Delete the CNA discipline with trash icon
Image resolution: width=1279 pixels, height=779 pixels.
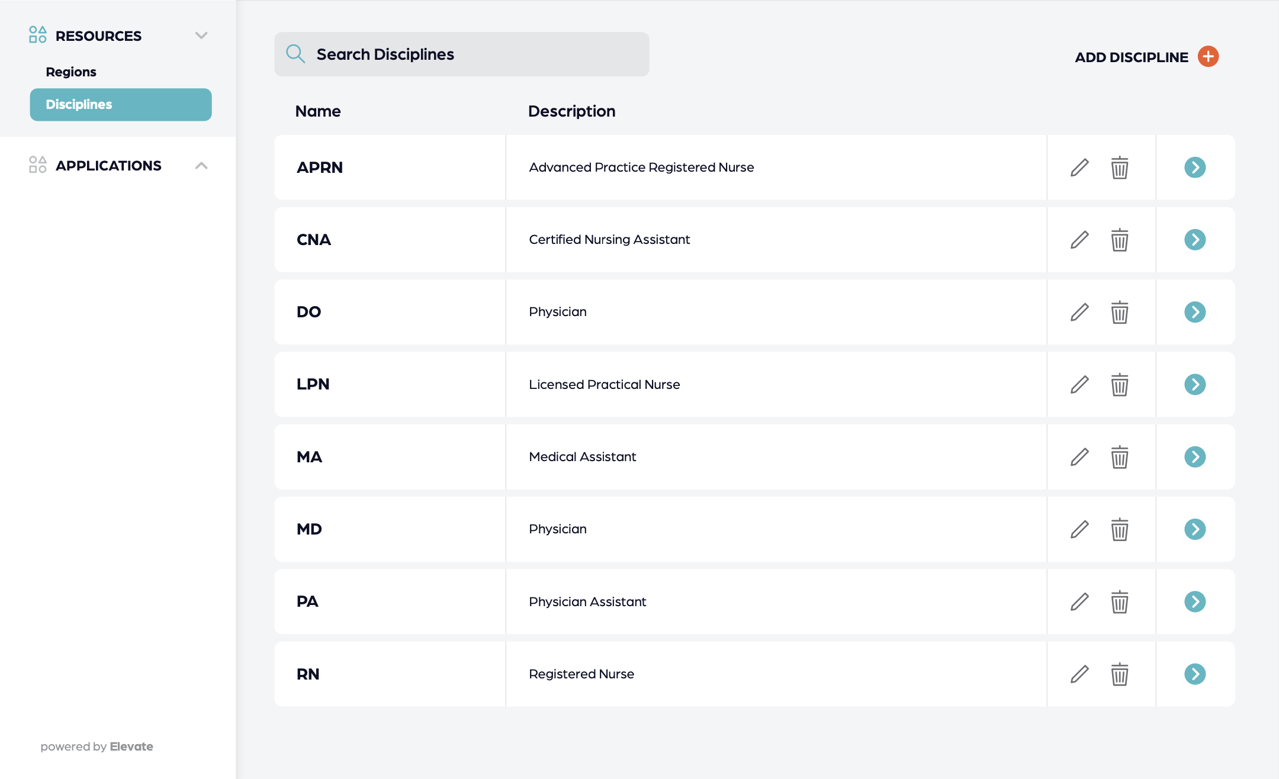pos(1119,240)
